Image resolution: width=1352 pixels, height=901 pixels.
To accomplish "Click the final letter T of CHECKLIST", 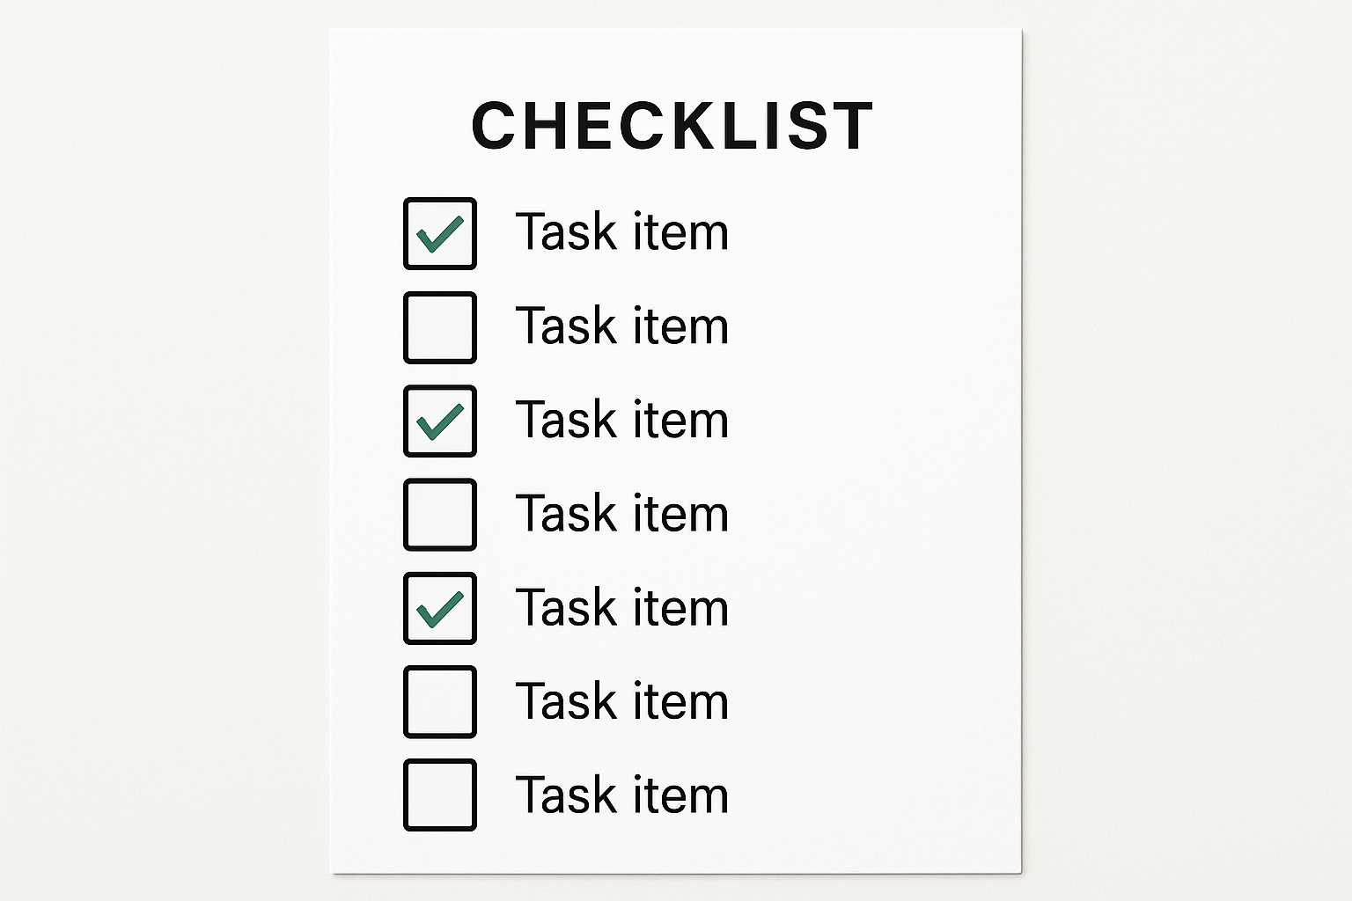I will [851, 125].
